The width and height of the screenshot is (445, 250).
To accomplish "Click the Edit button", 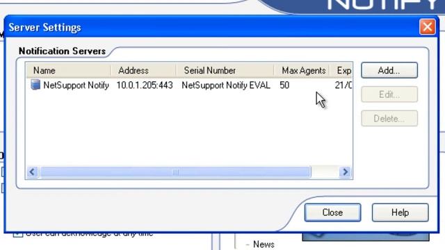I will 389,94.
